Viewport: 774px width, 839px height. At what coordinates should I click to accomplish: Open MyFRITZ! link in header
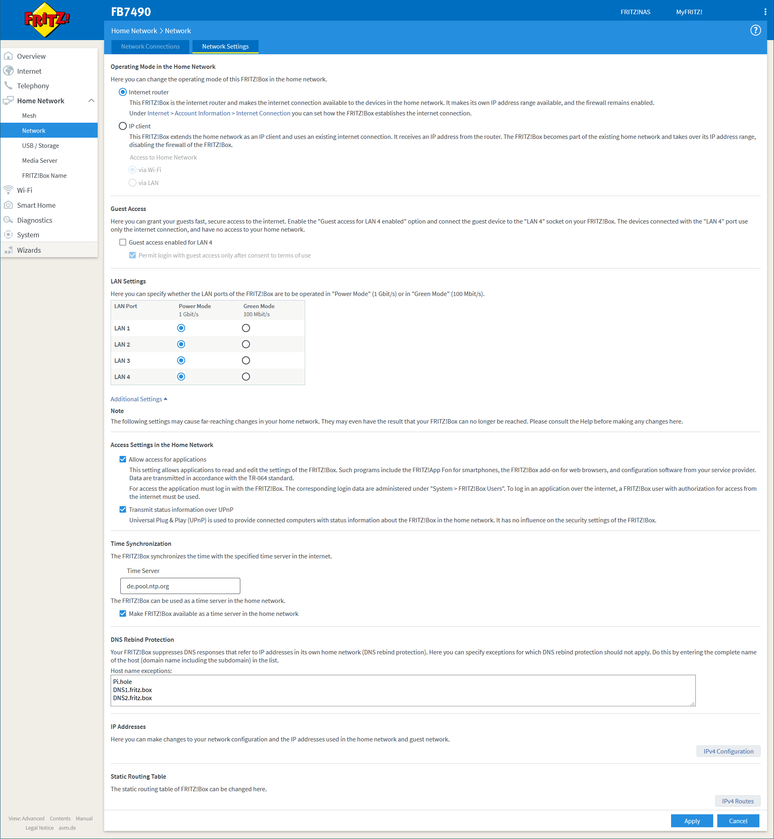coord(689,12)
